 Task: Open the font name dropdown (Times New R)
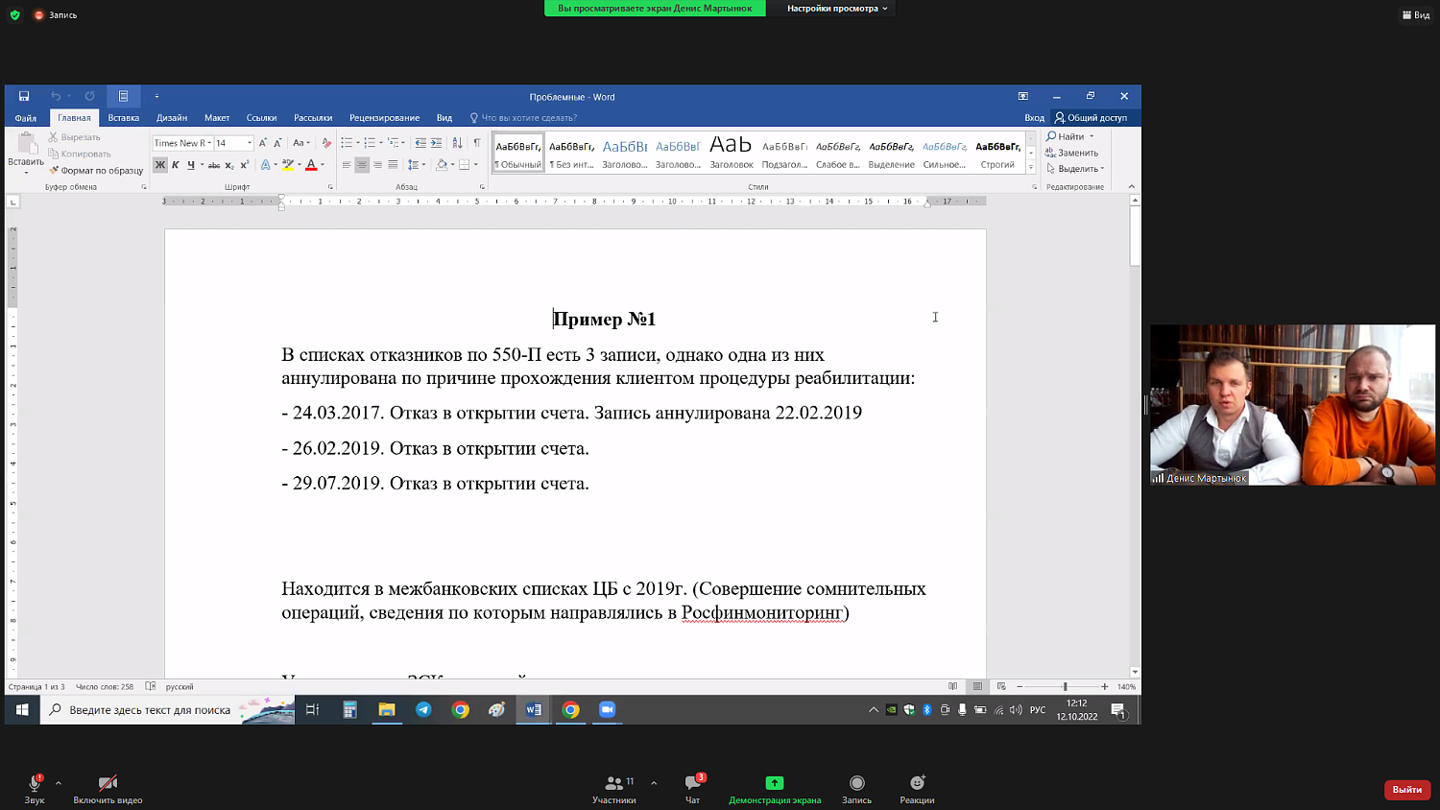pyautogui.click(x=209, y=143)
